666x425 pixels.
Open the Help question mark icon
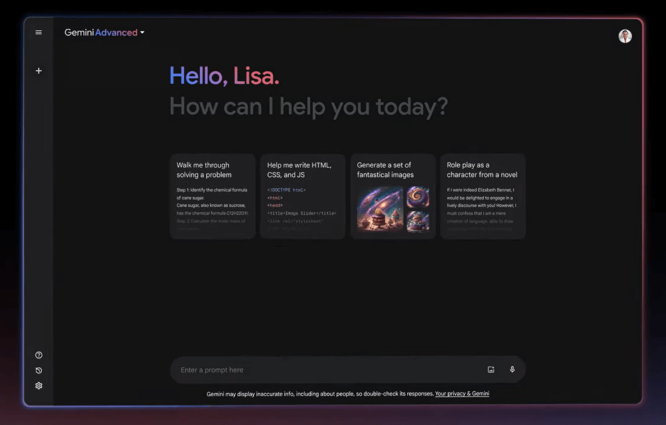38,355
